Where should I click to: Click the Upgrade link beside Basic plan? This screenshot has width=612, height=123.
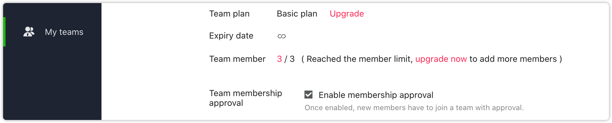click(347, 14)
